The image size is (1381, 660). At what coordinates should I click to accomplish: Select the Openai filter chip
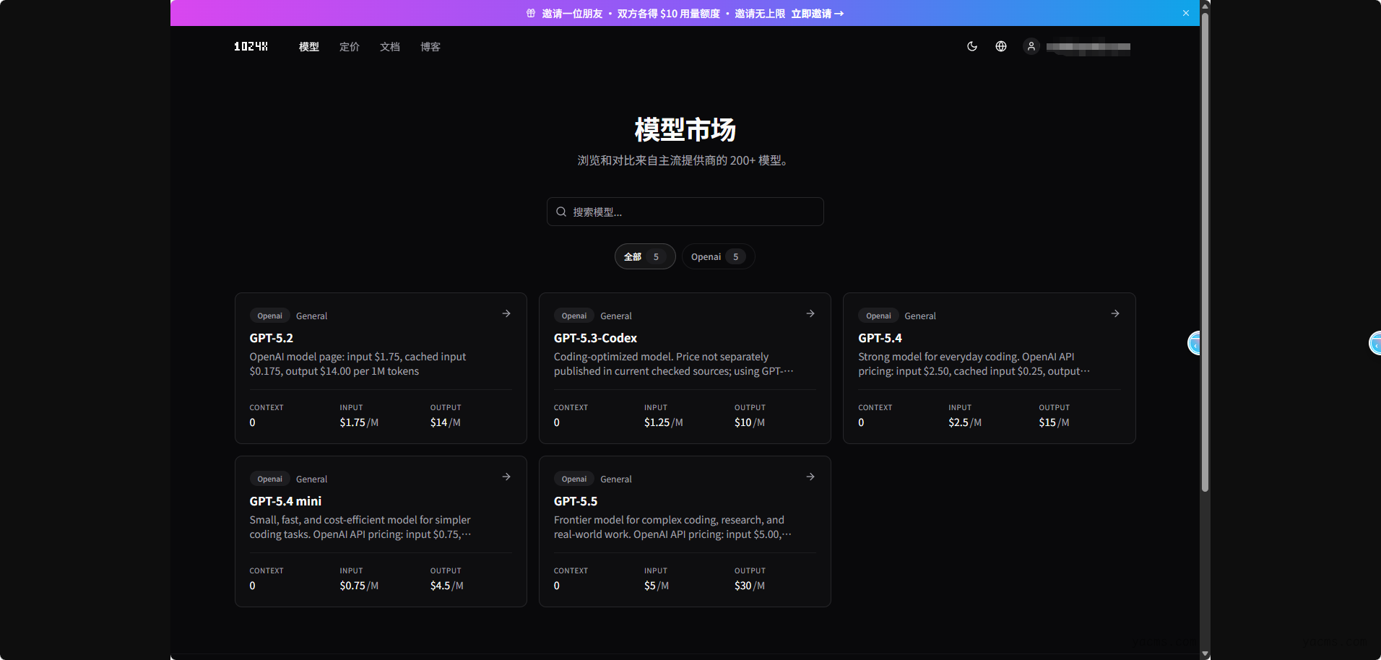click(718, 256)
